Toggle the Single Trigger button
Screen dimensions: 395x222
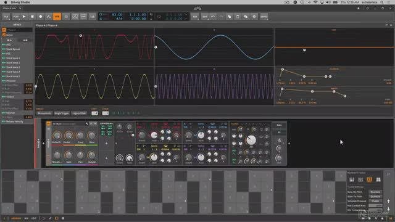[x=62, y=113]
